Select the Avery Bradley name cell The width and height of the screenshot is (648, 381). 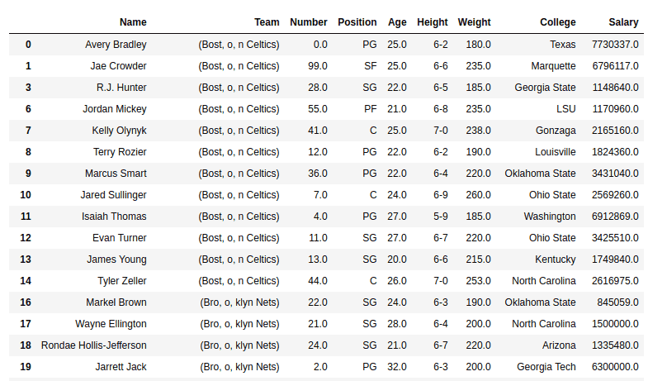tap(116, 45)
